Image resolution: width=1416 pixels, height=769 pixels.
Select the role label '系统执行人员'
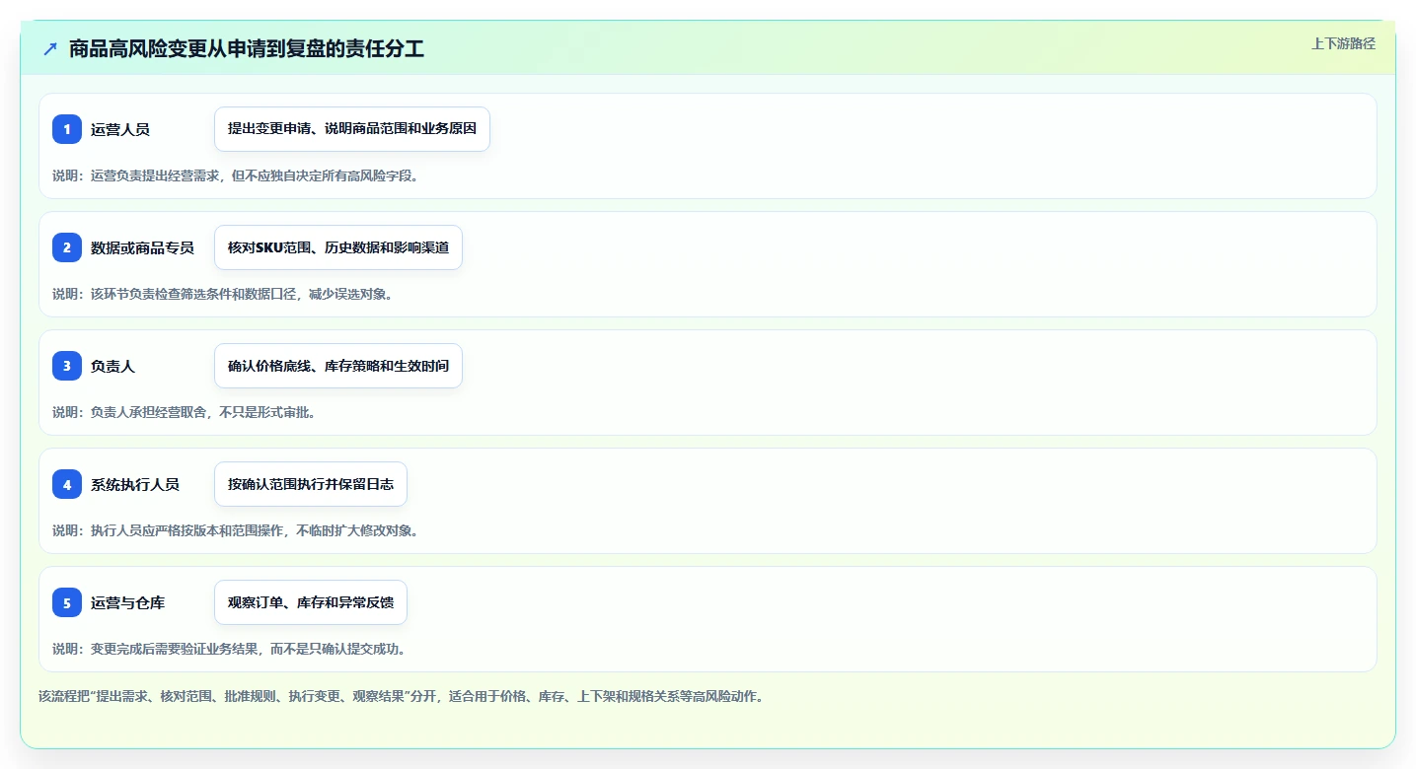click(x=135, y=484)
